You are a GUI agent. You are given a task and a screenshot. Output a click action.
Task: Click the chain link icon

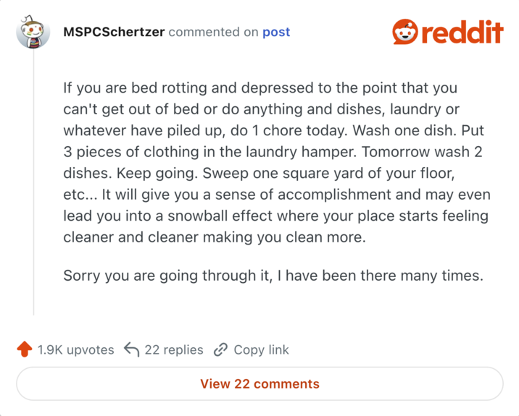click(x=220, y=350)
